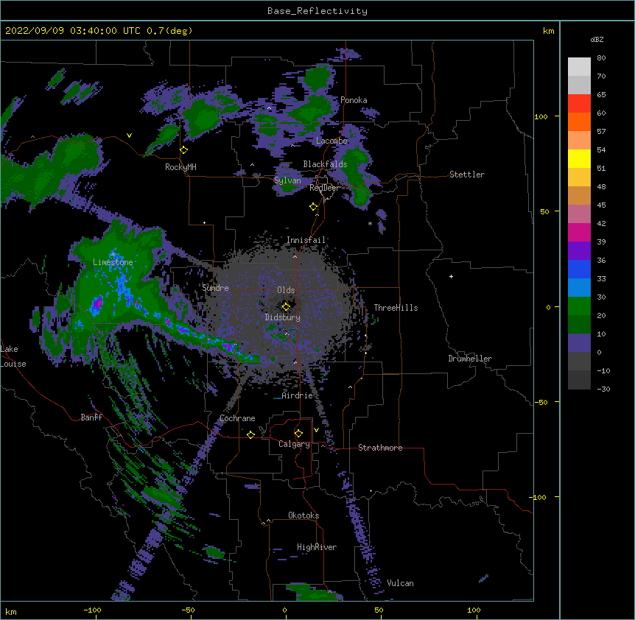Click the Olds city label
This screenshot has height=620, width=635.
pos(286,290)
